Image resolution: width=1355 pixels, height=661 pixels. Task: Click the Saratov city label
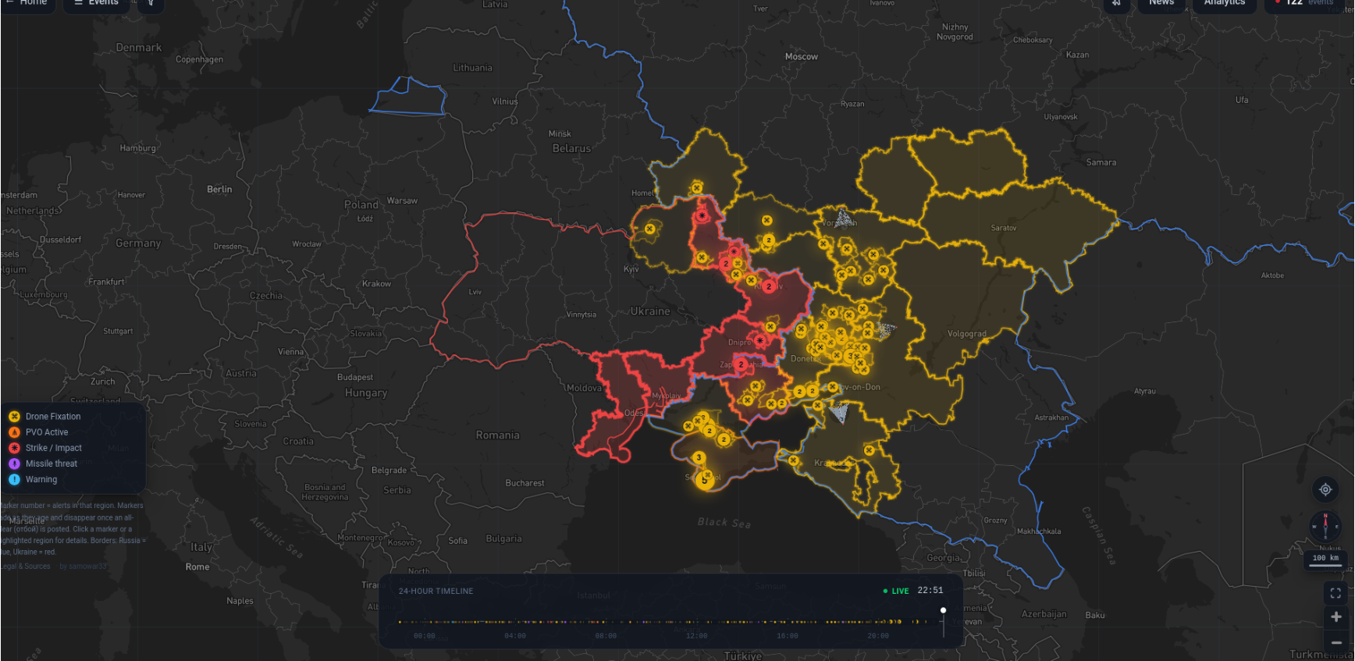click(x=1004, y=228)
